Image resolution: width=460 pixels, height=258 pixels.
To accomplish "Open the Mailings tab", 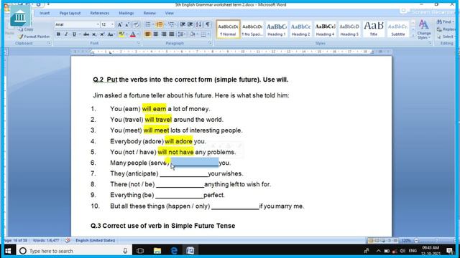I will pos(126,13).
